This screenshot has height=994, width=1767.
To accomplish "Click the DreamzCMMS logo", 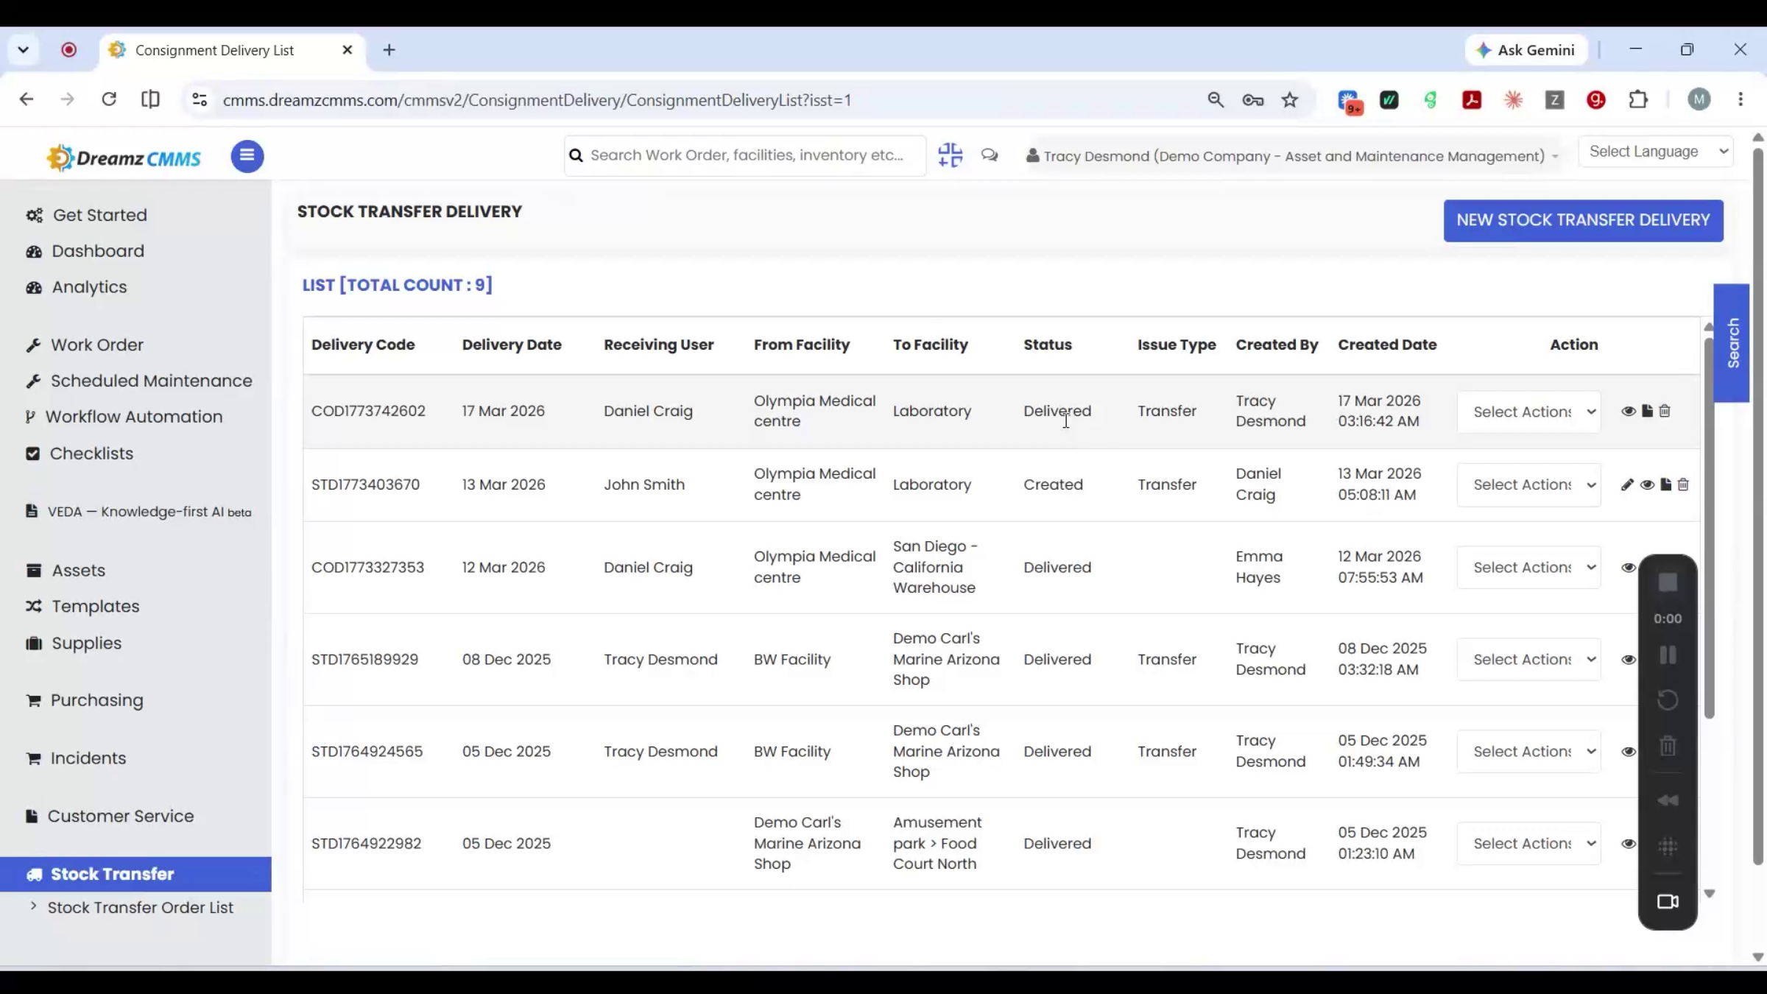I will tap(124, 158).
